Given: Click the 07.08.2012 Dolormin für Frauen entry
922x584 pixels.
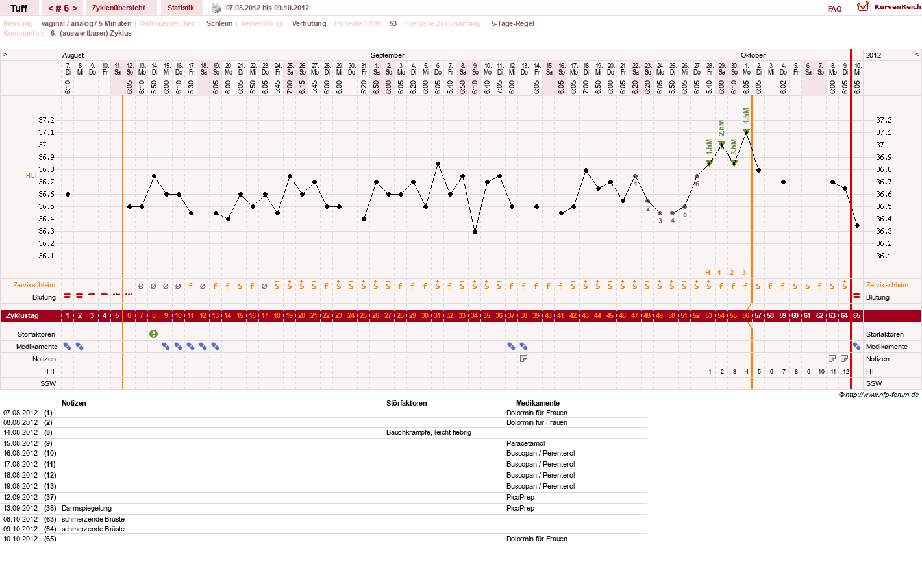Looking at the screenshot, I should (536, 413).
